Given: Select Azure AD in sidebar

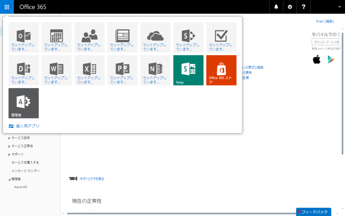Looking at the screenshot, I should pos(21,187).
